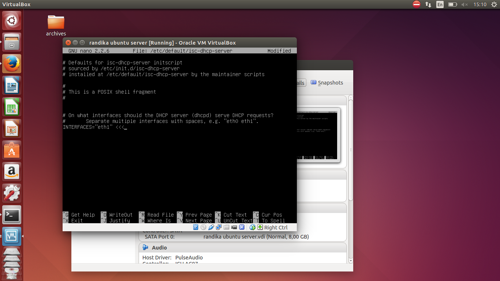Open the battery indicator in top panel
The image size is (500, 281).
[453, 4]
